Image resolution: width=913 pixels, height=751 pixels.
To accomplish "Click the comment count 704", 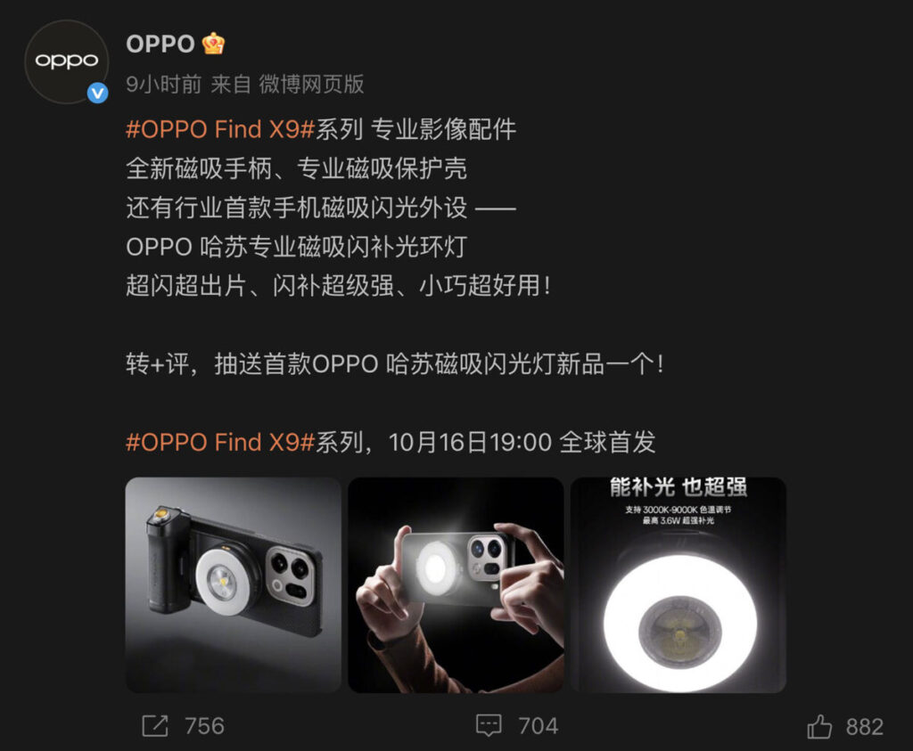I will click(x=538, y=726).
